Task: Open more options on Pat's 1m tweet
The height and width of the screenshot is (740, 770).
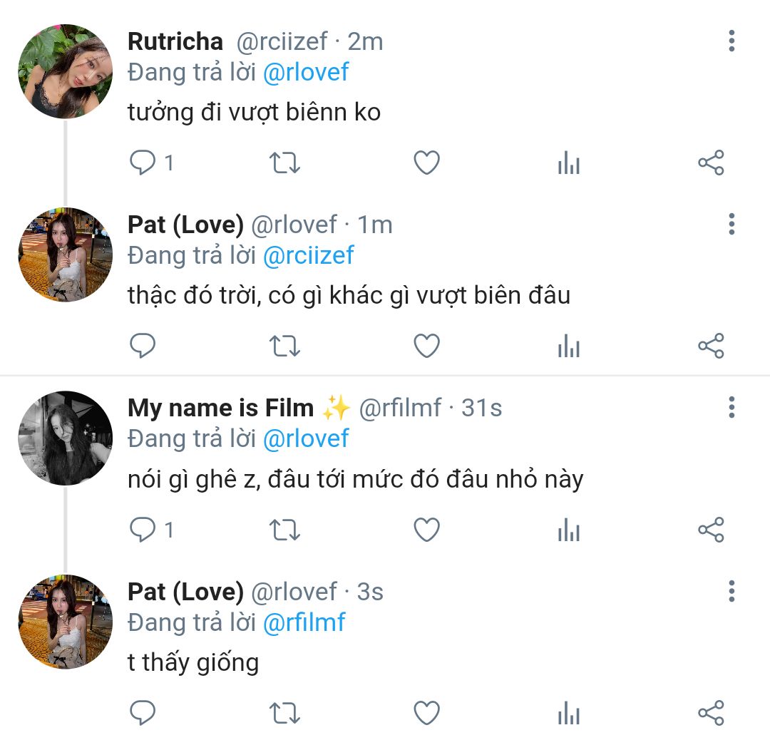Action: [x=731, y=225]
